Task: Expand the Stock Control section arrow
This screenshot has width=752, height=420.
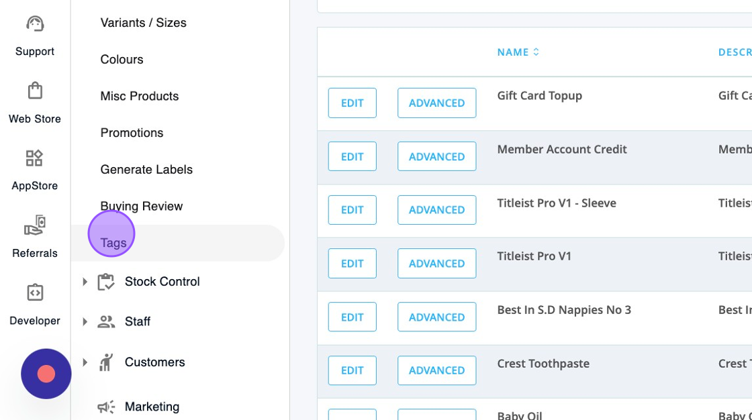Action: click(85, 282)
